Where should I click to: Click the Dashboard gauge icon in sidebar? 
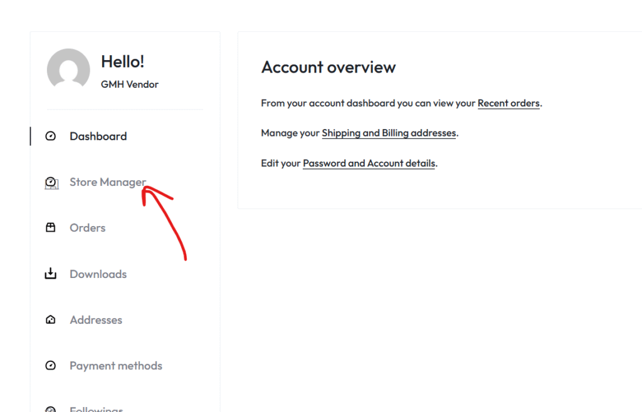coord(51,136)
